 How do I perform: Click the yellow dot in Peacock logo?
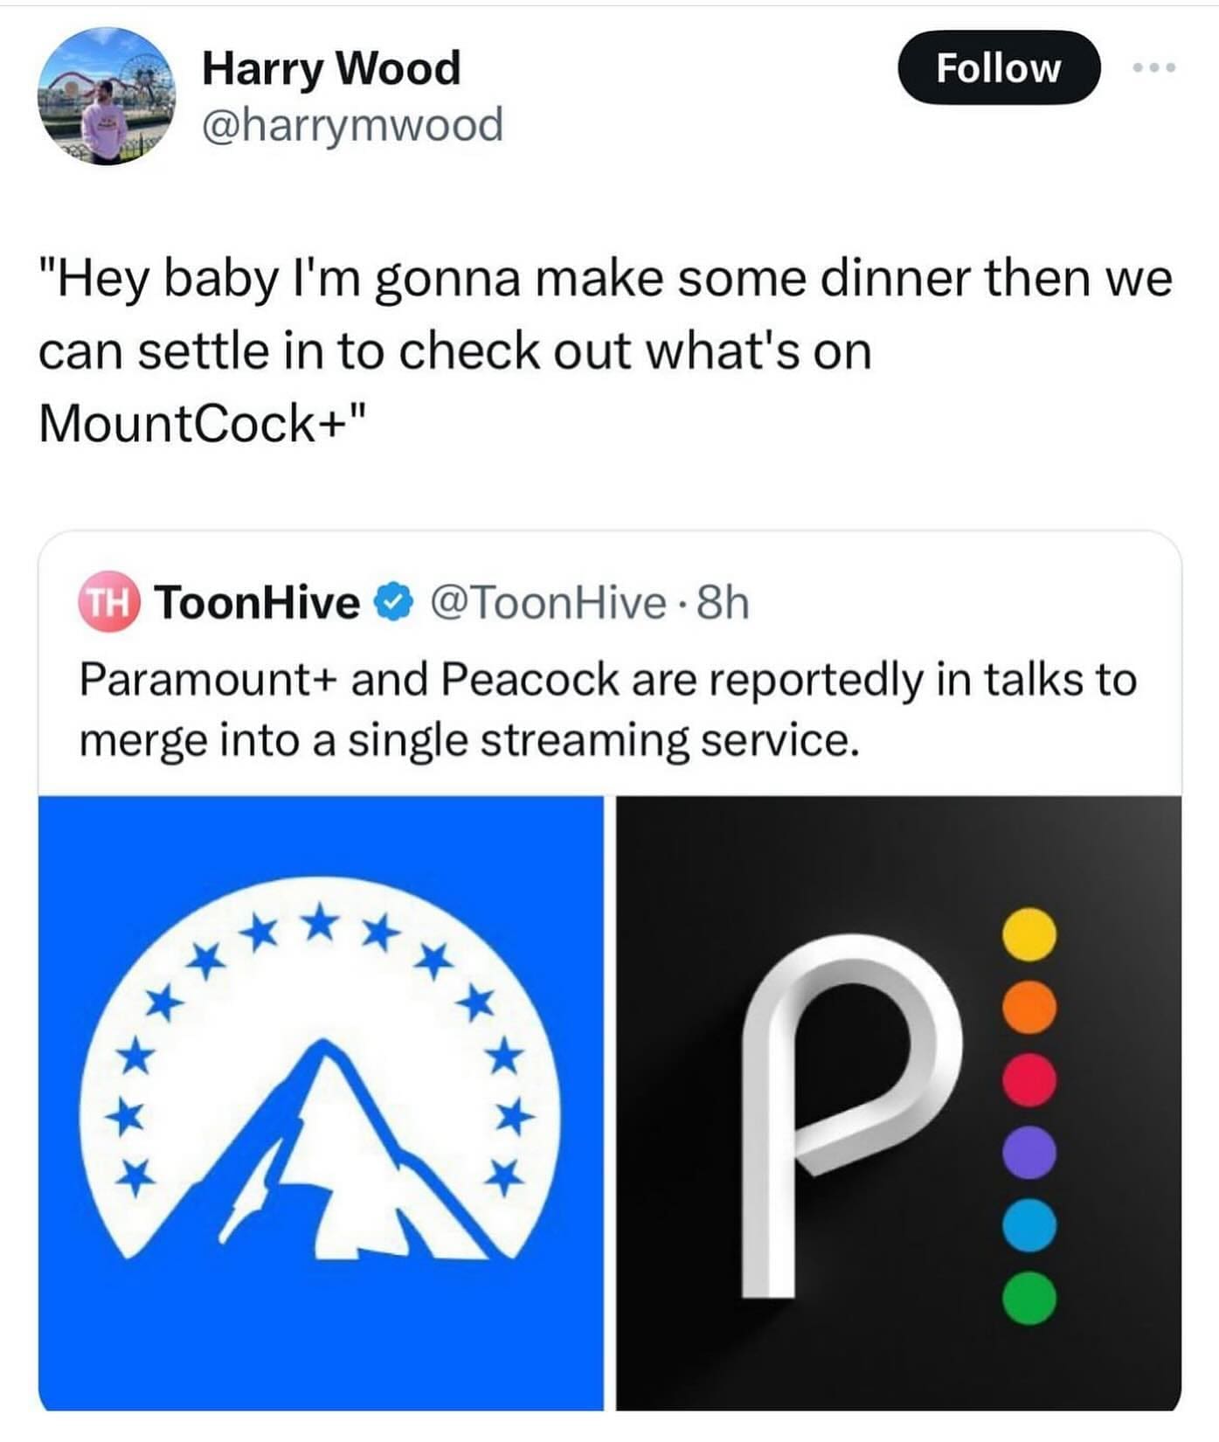(1029, 934)
